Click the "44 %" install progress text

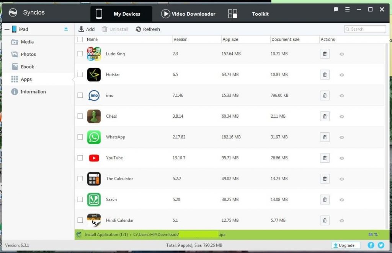373,235
